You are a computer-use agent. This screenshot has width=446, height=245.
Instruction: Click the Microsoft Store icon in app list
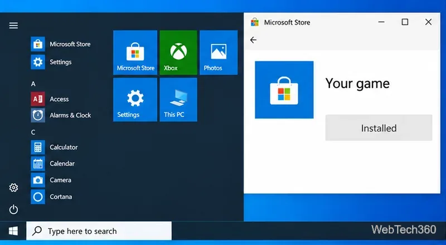pyautogui.click(x=38, y=44)
